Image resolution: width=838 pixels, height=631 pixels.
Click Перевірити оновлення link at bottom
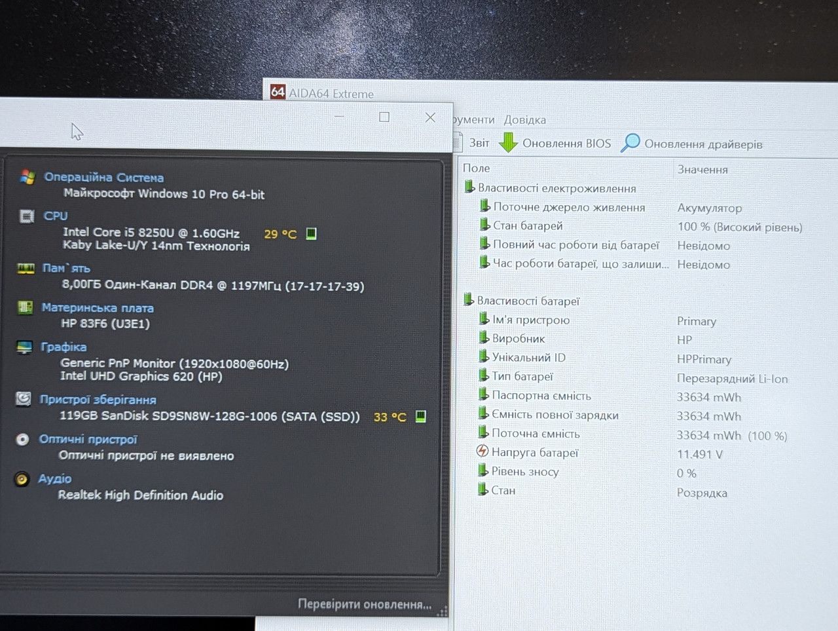tap(365, 604)
